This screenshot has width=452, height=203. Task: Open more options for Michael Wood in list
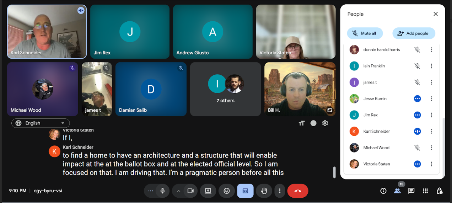(x=431, y=148)
